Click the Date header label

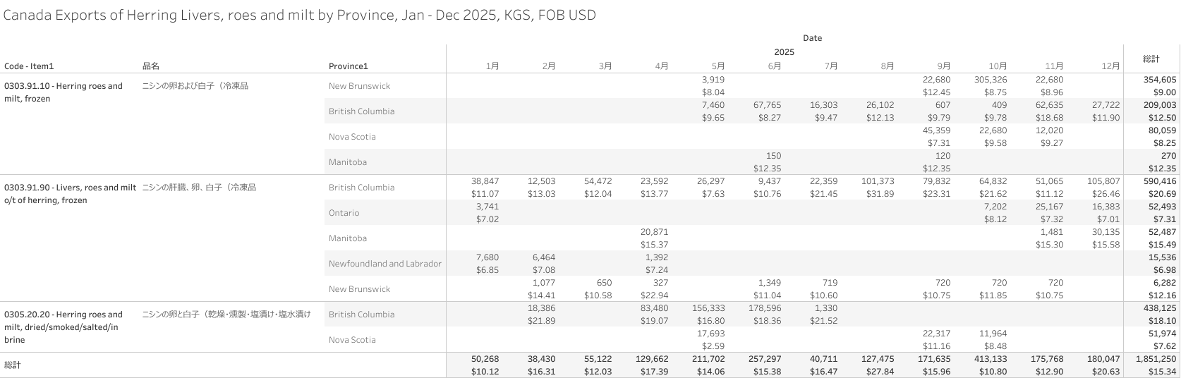[x=812, y=38]
